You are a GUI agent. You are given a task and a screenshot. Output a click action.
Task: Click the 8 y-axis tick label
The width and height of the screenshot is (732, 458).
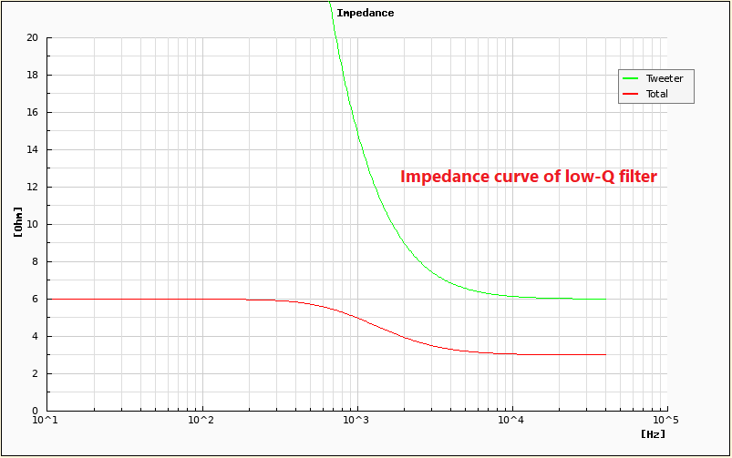coord(35,261)
